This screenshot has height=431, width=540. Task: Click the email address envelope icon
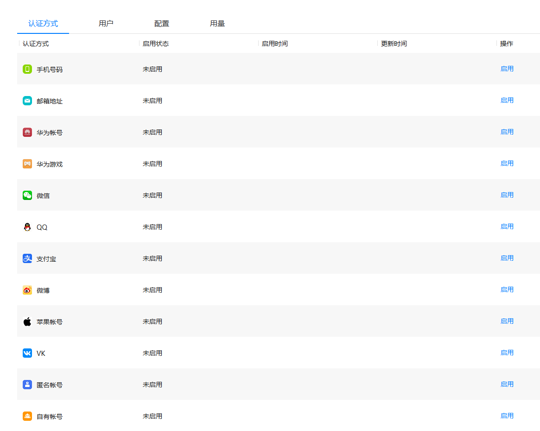pyautogui.click(x=27, y=101)
